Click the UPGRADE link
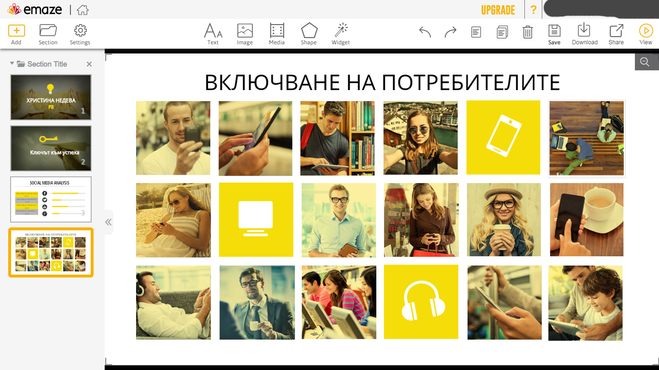The height and width of the screenshot is (370, 659). tap(498, 10)
